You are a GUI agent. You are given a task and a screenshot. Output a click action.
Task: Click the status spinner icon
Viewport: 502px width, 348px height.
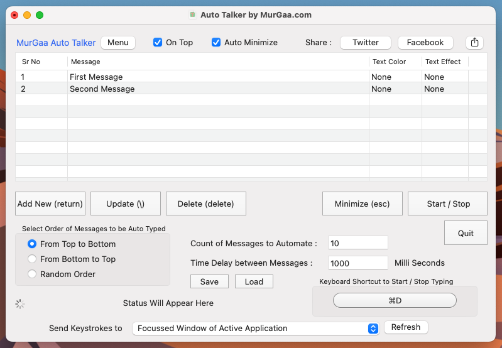point(20,304)
